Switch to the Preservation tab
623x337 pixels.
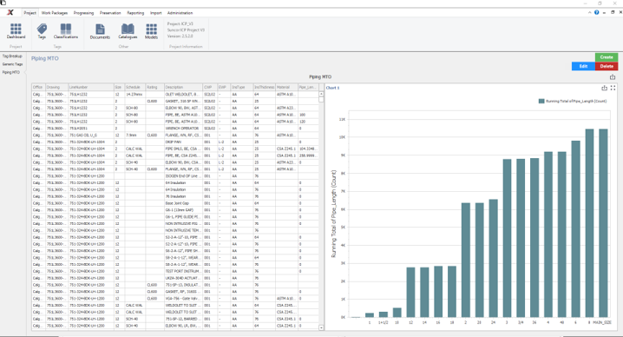click(x=110, y=13)
